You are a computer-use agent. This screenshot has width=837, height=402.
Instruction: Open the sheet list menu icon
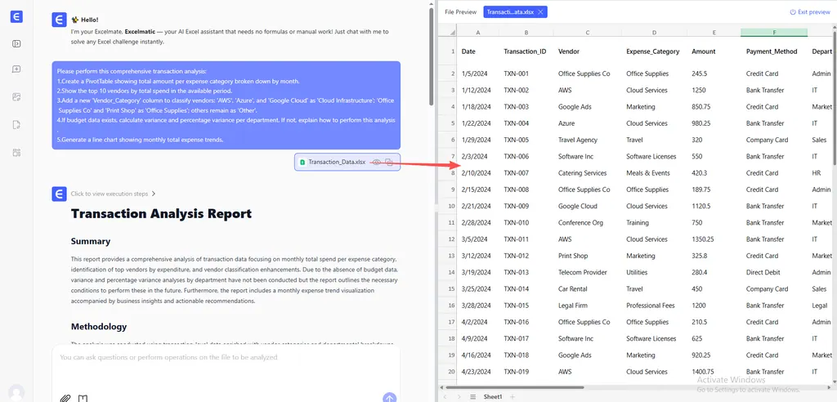tap(472, 396)
